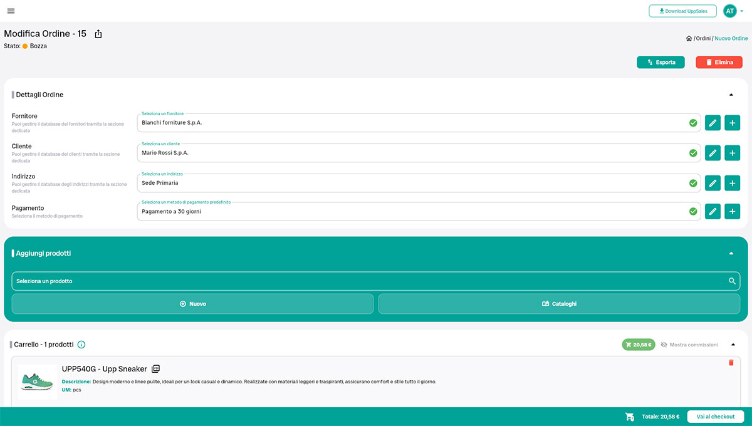The height and width of the screenshot is (426, 752).
Task: Delete UPP540G product with the red trash icon
Action: pos(731,362)
